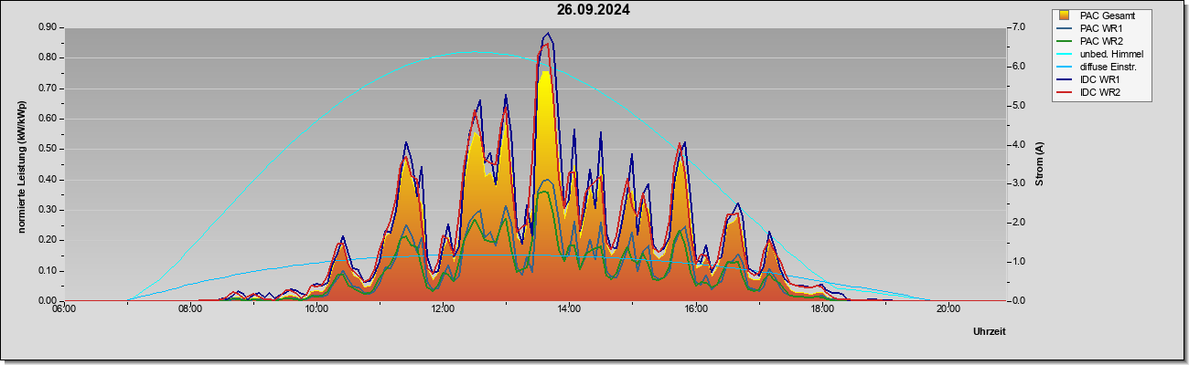
Task: Click the 12:00 time axis tick
Action: 443,308
